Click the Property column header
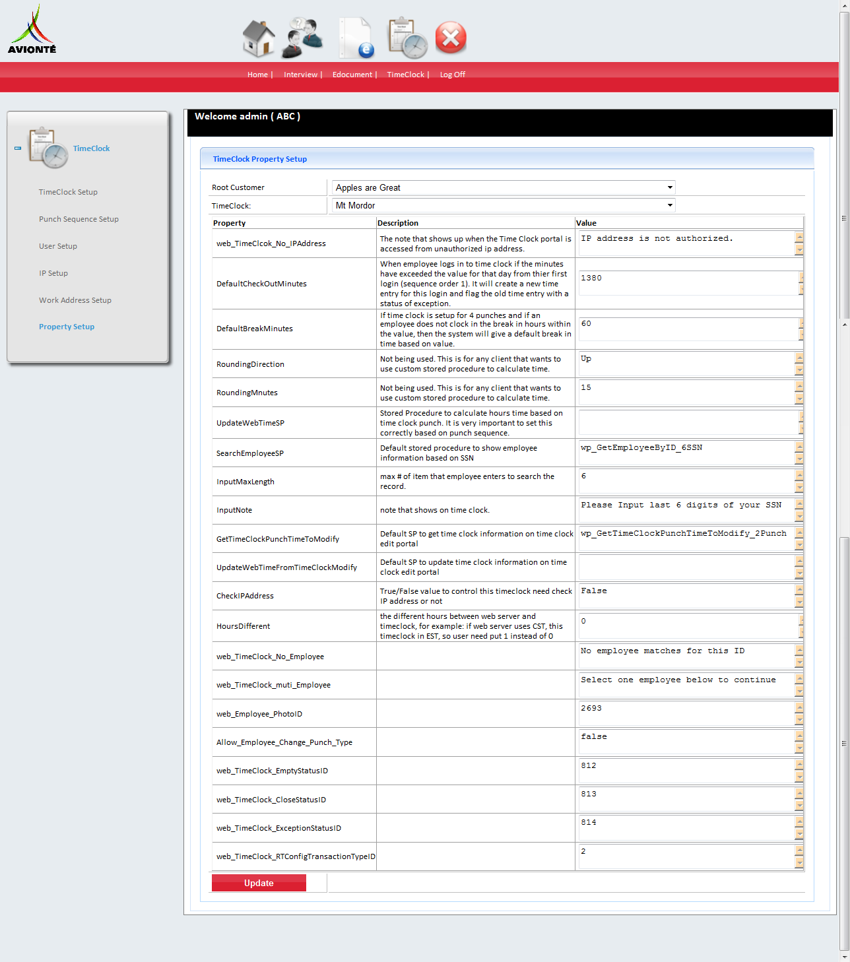 (229, 223)
